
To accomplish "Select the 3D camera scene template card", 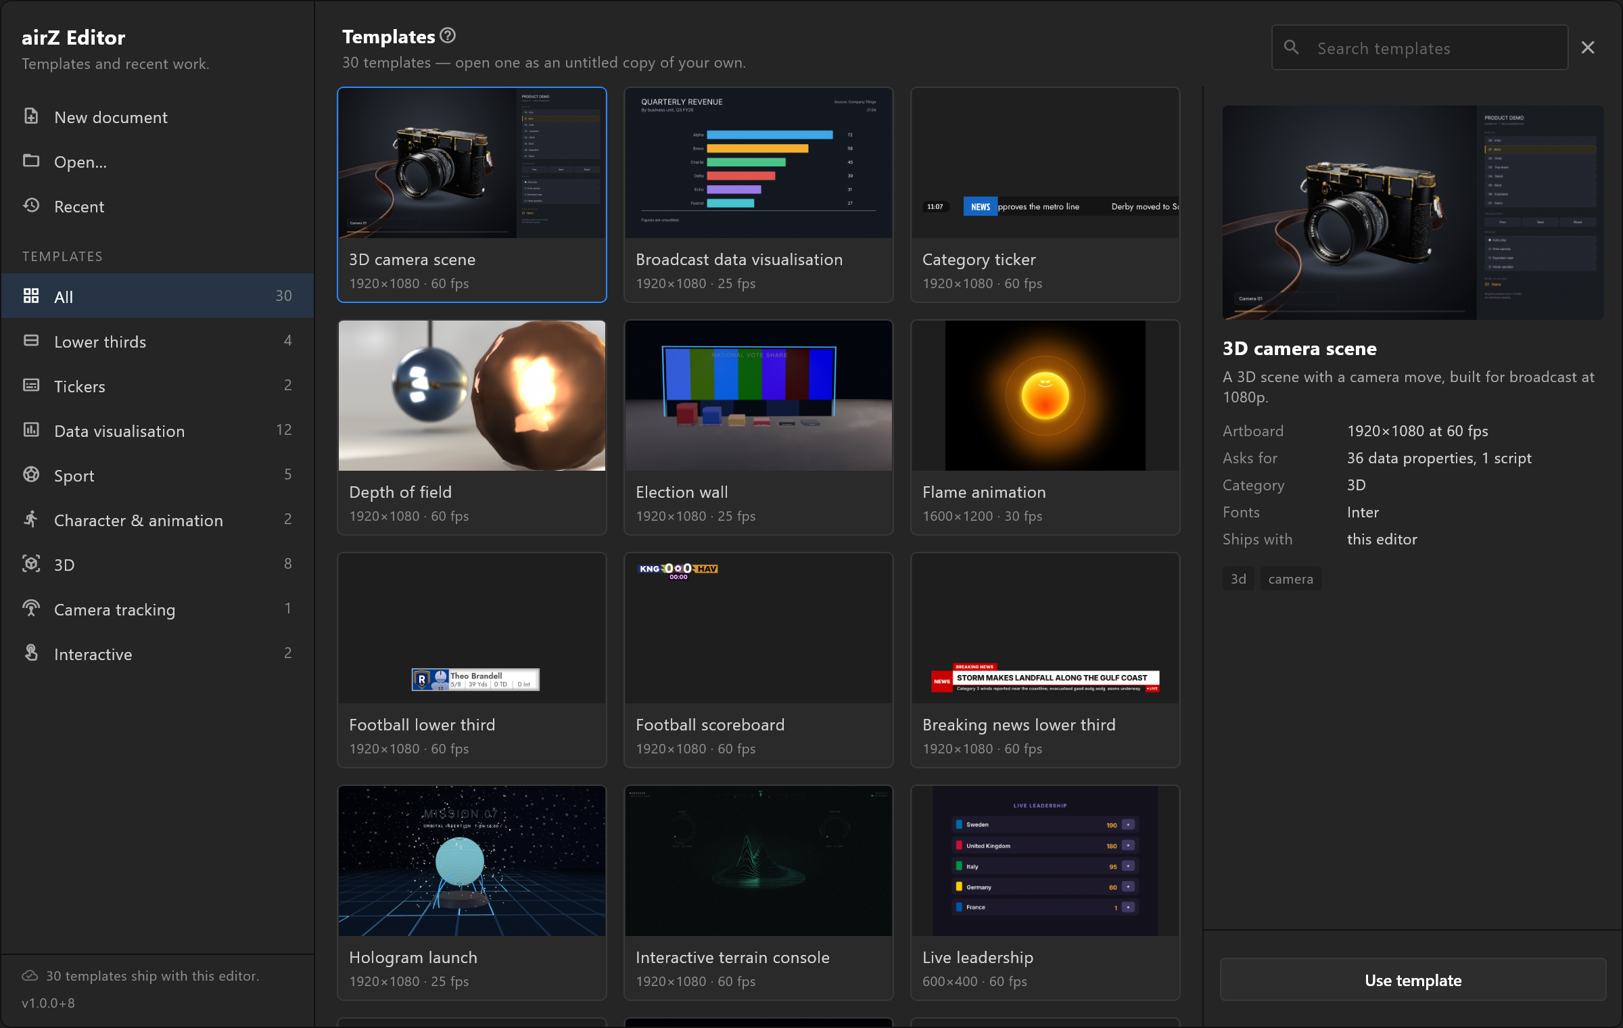I will [472, 195].
